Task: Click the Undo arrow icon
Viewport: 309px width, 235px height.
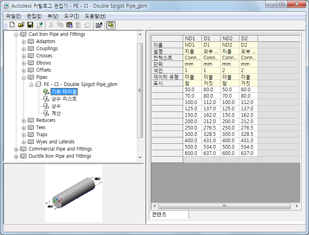Action: (x=87, y=25)
